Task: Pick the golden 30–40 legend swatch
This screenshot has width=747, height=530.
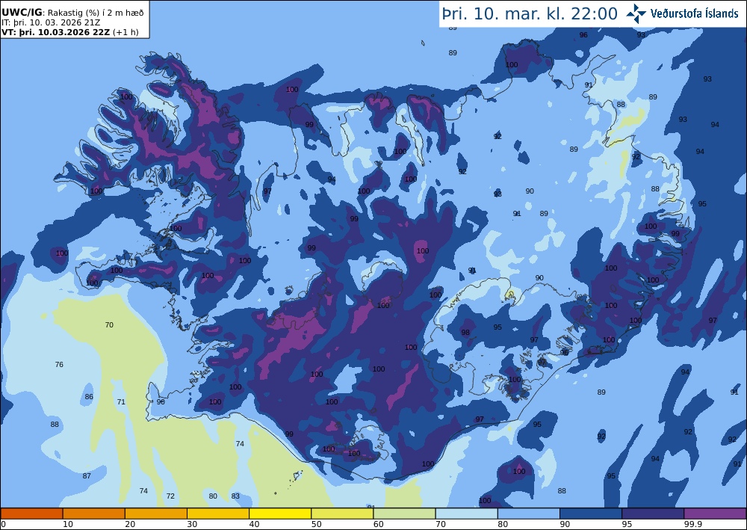Action: click(x=218, y=514)
